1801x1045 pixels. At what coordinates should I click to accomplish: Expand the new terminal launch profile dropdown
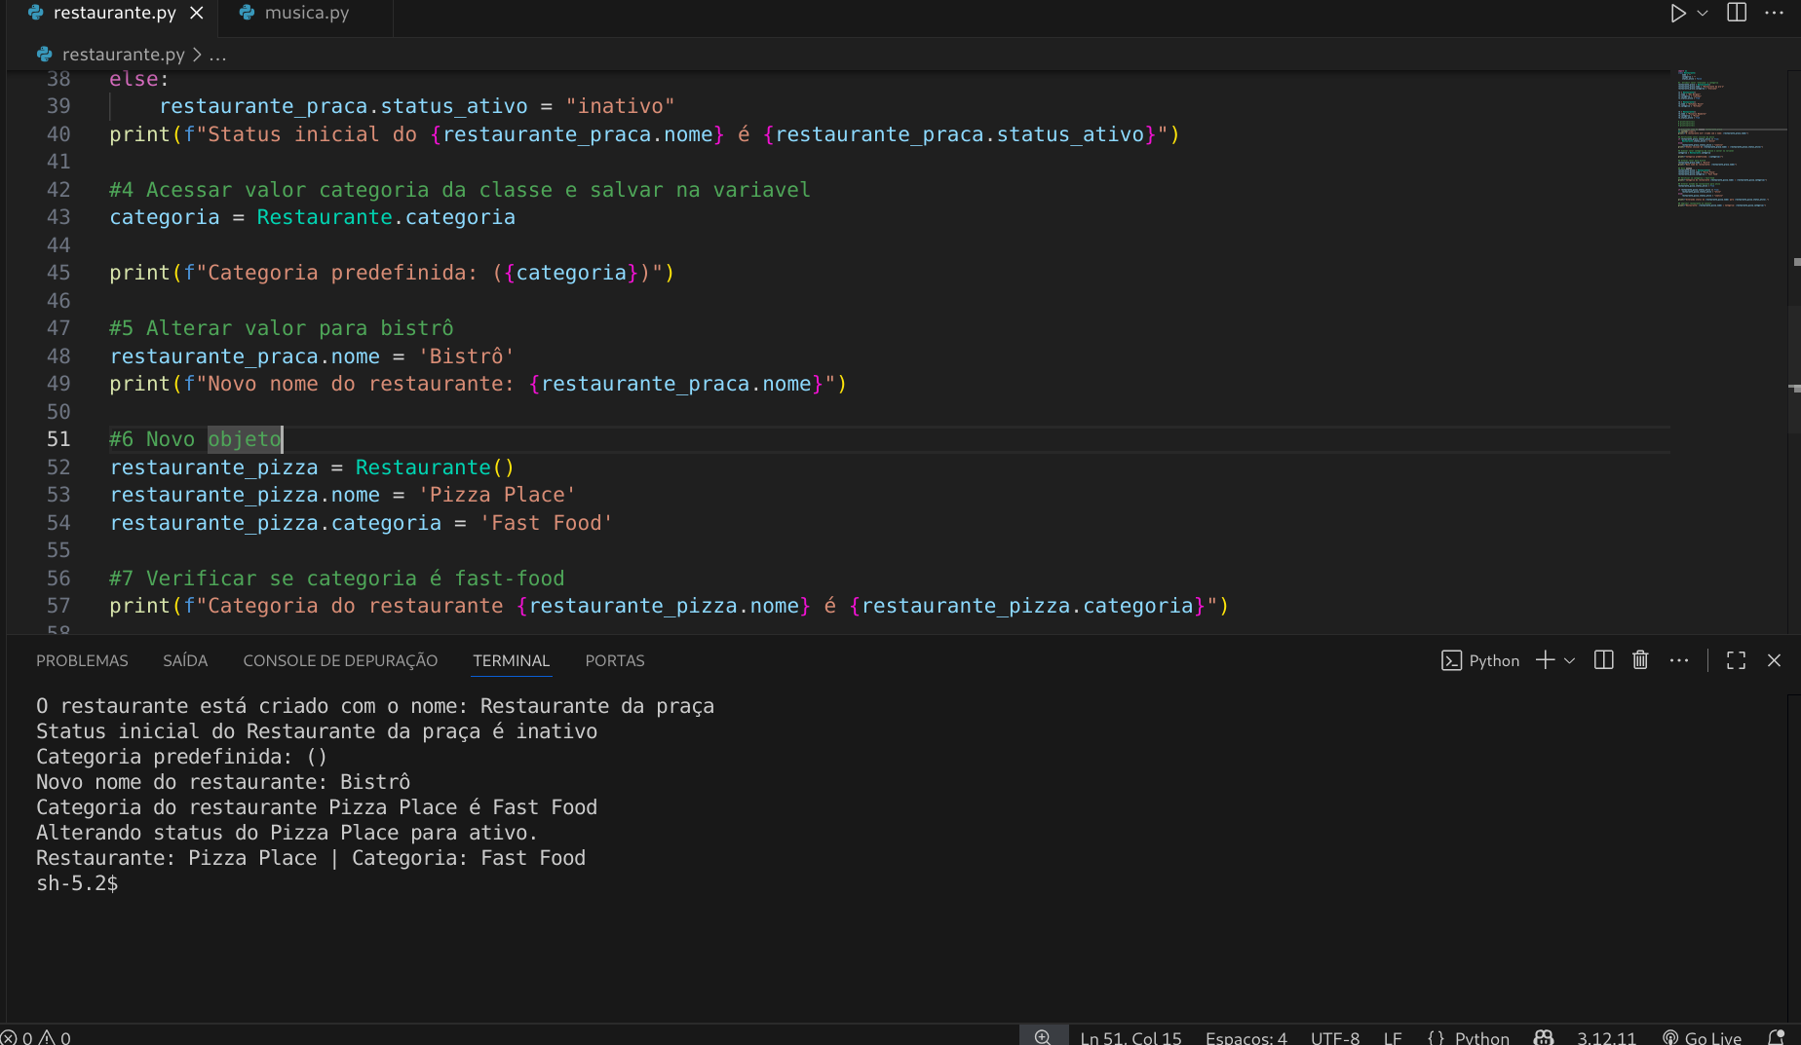[1569, 660]
